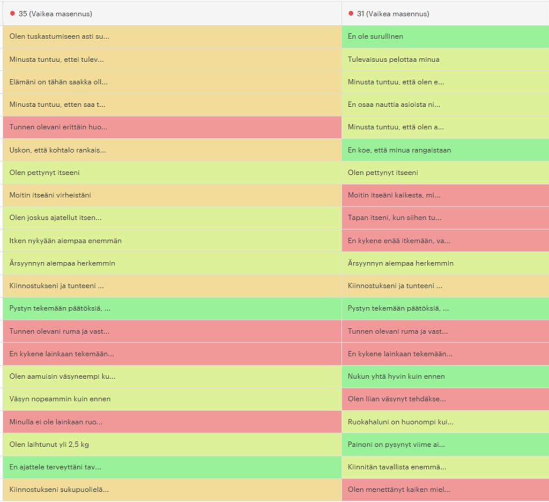Click 'Kiinnostukseni ja tunteeni ...' in the 31 column
Image resolution: width=549 pixels, height=502 pixels.
click(446, 286)
